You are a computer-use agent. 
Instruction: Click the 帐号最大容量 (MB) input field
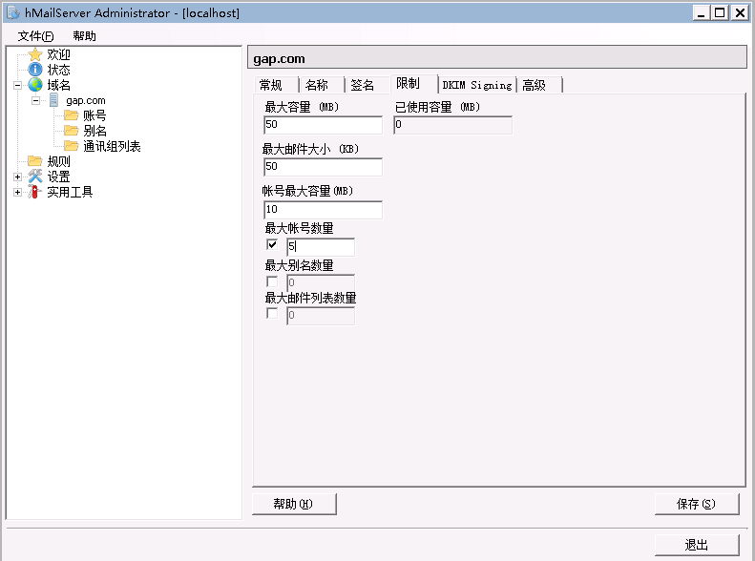[323, 210]
